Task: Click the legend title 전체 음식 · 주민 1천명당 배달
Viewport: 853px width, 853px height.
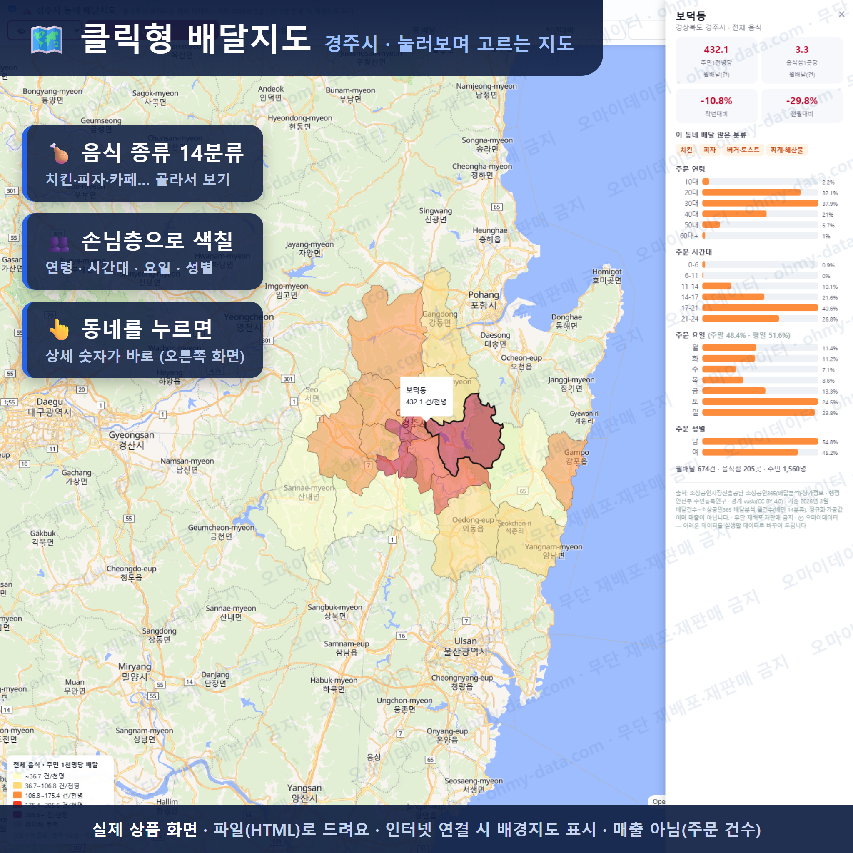Action: click(56, 765)
